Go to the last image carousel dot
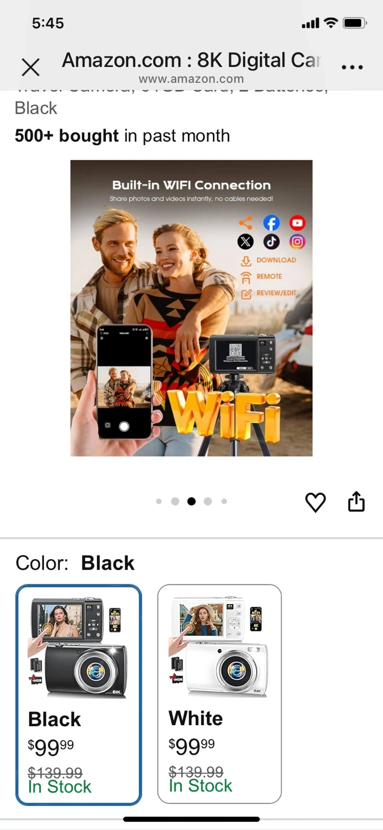This screenshot has width=383, height=830. point(224,501)
